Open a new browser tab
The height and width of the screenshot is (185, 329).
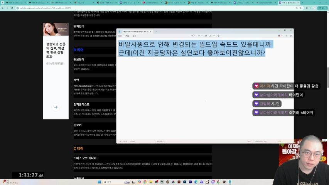302,3
